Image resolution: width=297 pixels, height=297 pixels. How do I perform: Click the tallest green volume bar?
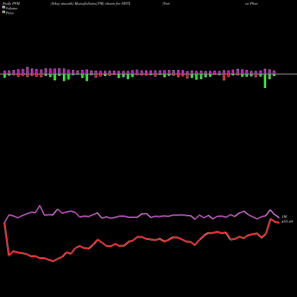tap(265, 81)
